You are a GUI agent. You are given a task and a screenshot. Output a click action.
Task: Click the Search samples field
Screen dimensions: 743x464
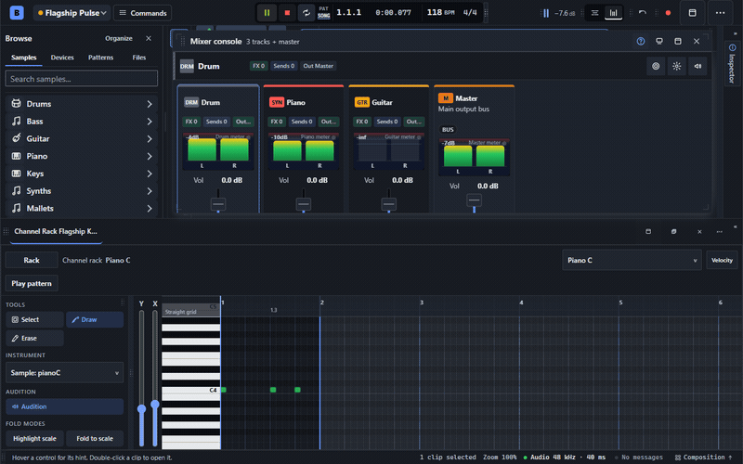point(81,79)
